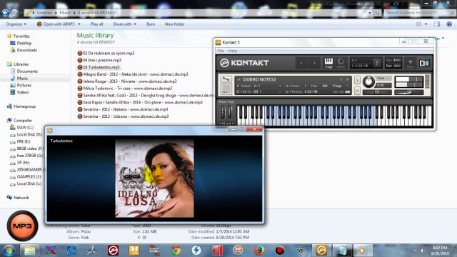Open Kontakt instrument edit wrench icon
Image resolution: width=457 pixels, height=257 pixels.
(x=226, y=79)
